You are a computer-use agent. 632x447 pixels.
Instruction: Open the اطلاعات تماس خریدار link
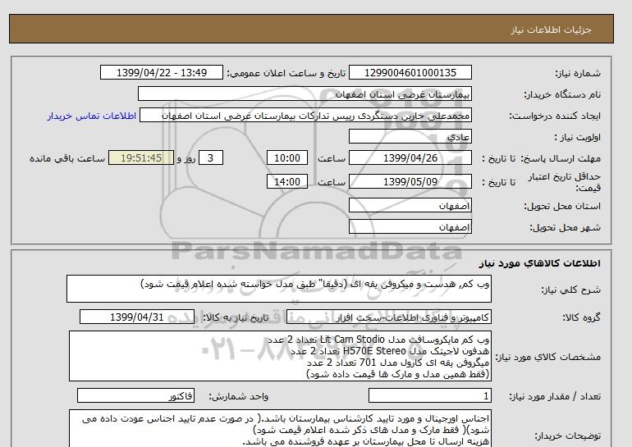91,116
